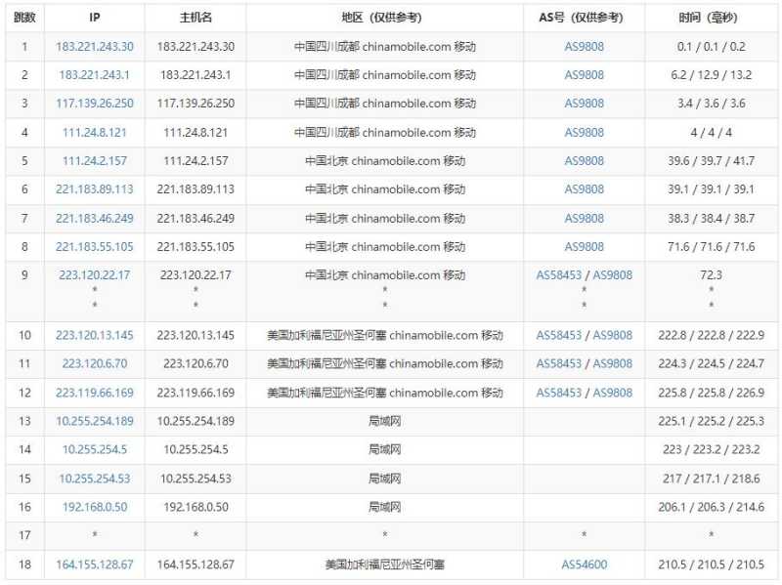782x585 pixels.
Task: Select time value 3.4 / 3.6 / 3.6
Action: point(712,104)
